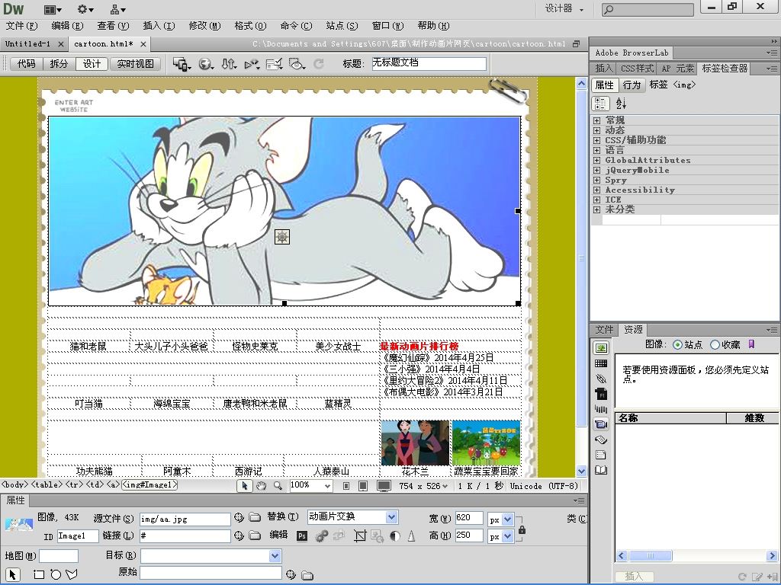The width and height of the screenshot is (781, 585).
Task: Select the circle hotspot tool
Action: [55, 574]
